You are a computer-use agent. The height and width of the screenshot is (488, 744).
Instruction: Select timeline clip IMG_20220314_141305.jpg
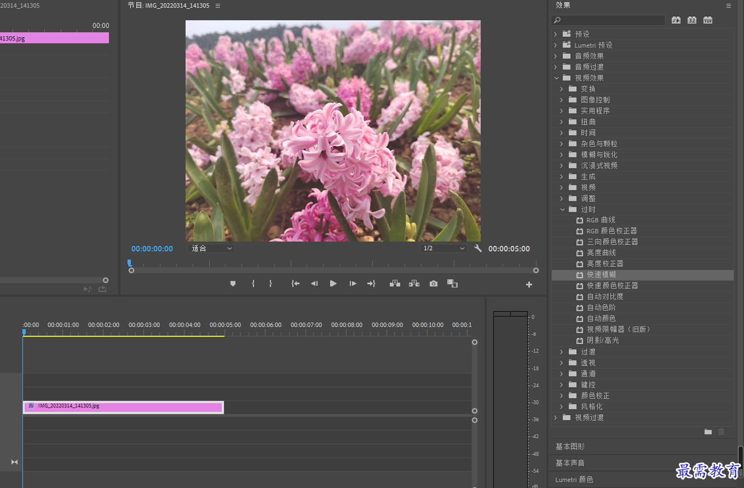123,407
